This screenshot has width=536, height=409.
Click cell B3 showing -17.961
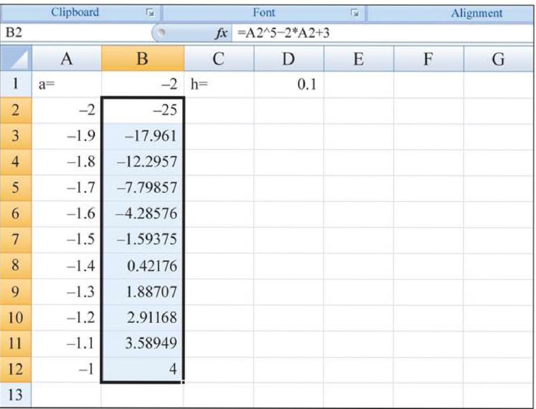[x=143, y=136]
